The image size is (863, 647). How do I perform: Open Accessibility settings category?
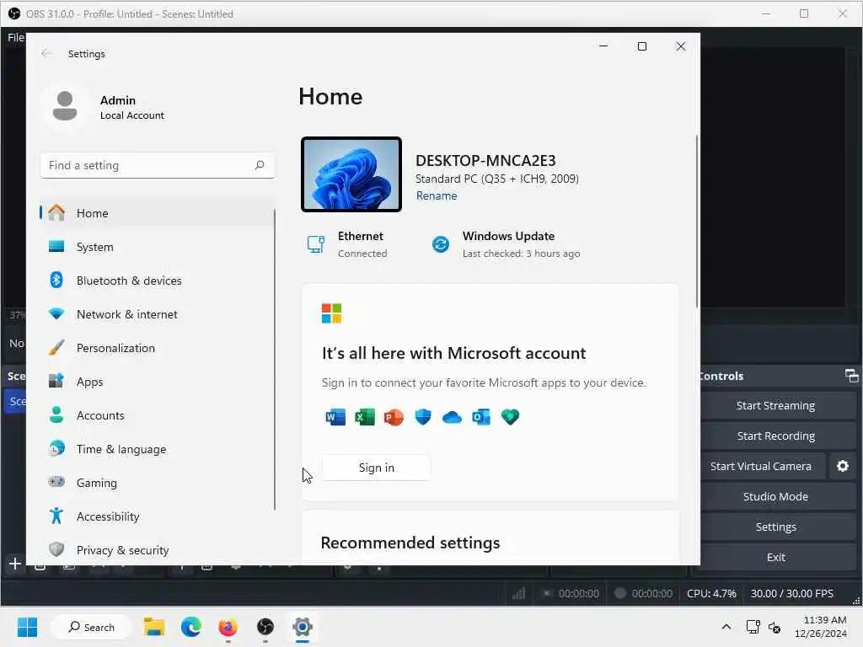157,516
